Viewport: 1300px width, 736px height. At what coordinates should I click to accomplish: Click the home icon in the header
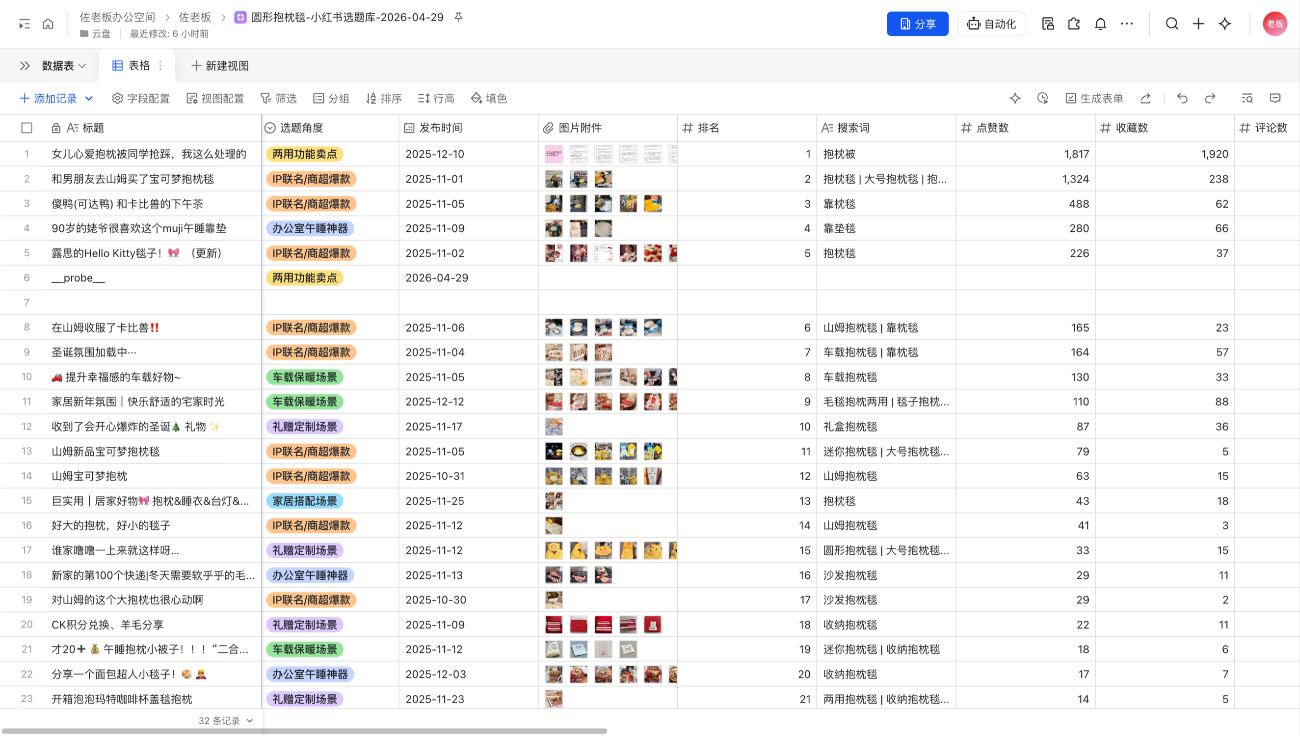pyautogui.click(x=48, y=24)
